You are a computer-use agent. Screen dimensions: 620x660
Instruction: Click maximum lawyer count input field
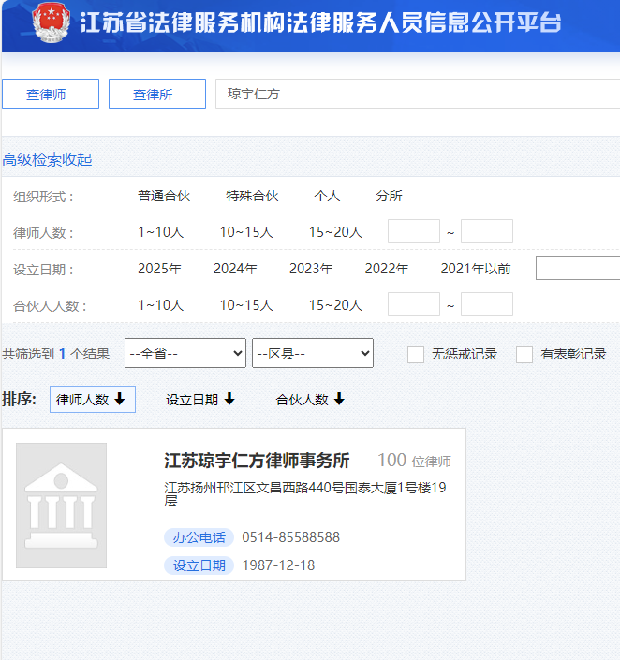pyautogui.click(x=487, y=231)
